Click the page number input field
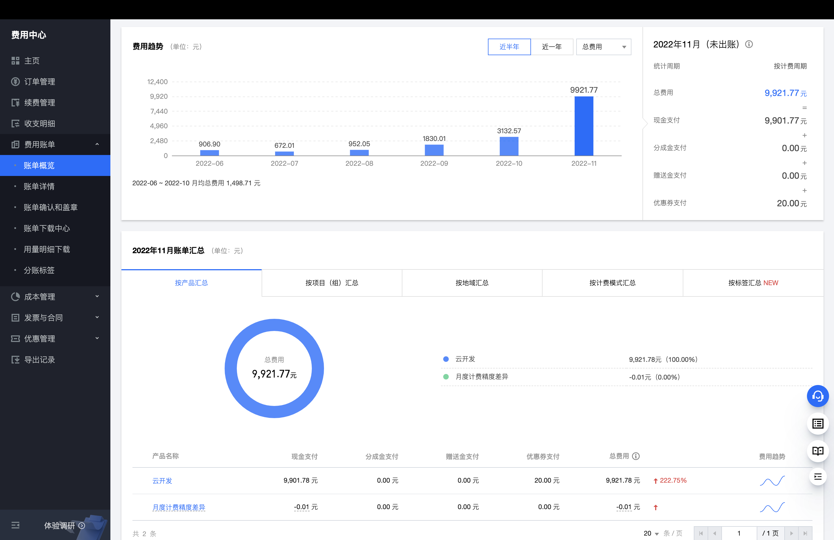 [739, 533]
